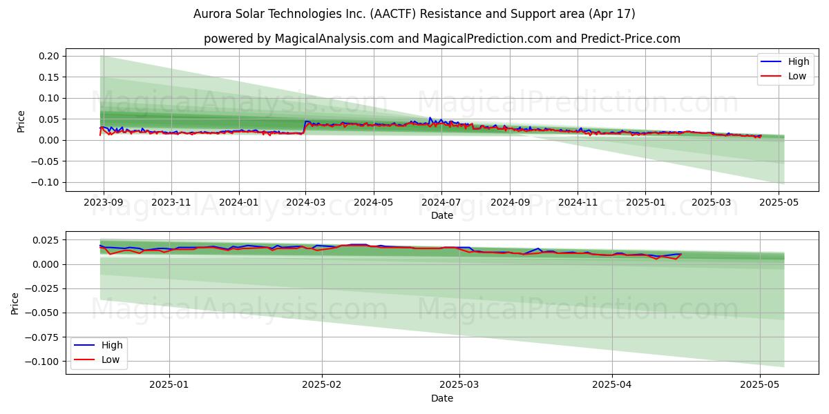Click the top chart 'Date' axis label
The image size is (829, 414).
pos(442,216)
